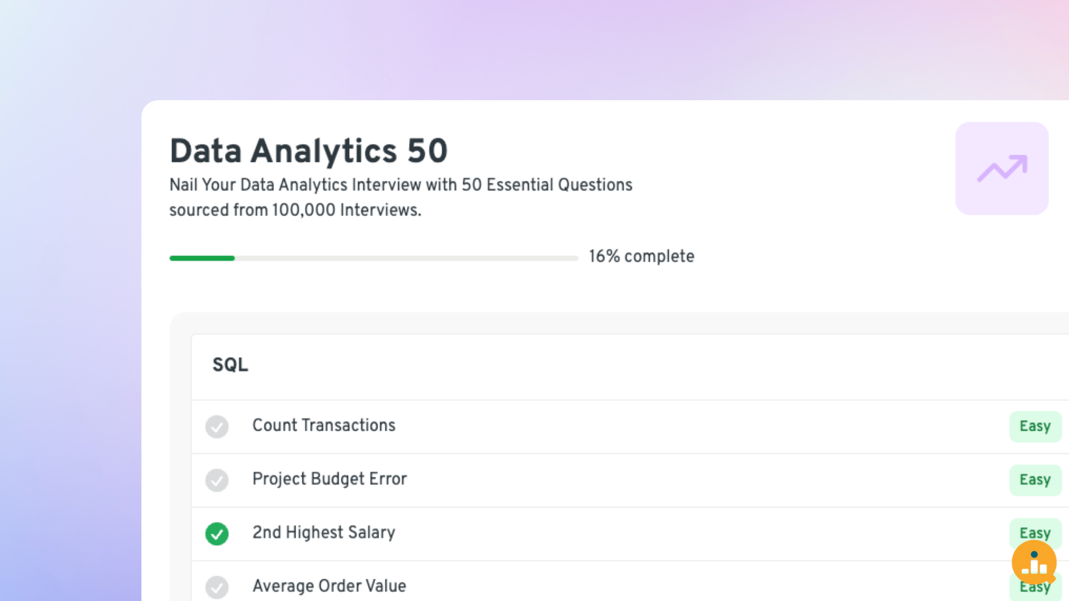Click the Easy badge for Project Budget Error
The image size is (1069, 601).
(x=1034, y=480)
